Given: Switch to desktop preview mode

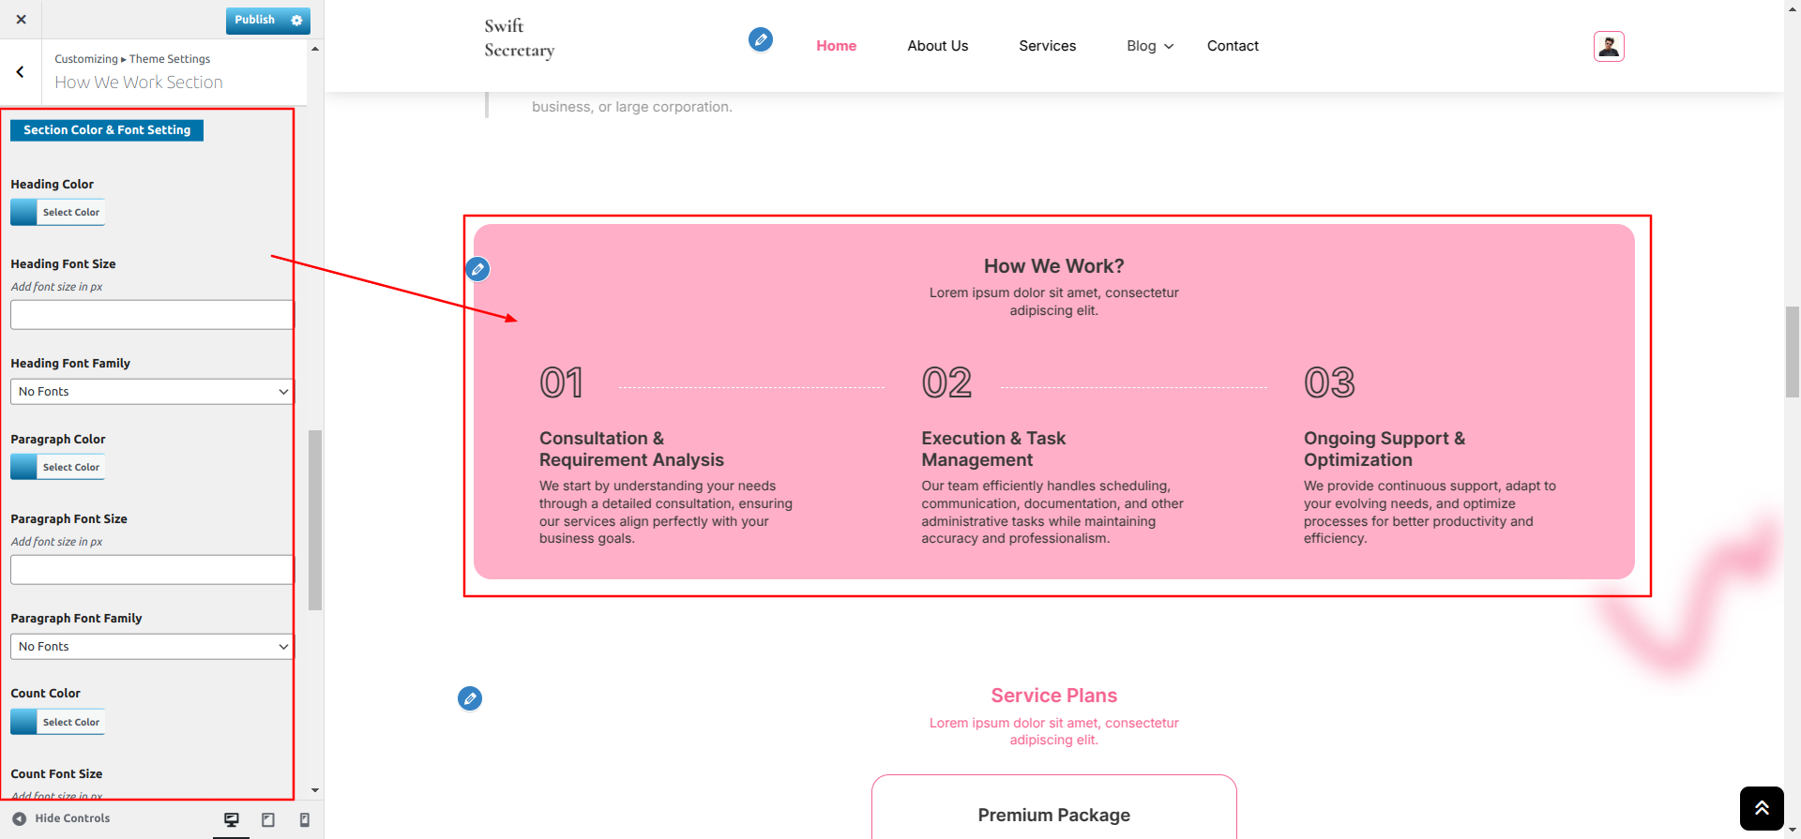Looking at the screenshot, I should coord(232,819).
